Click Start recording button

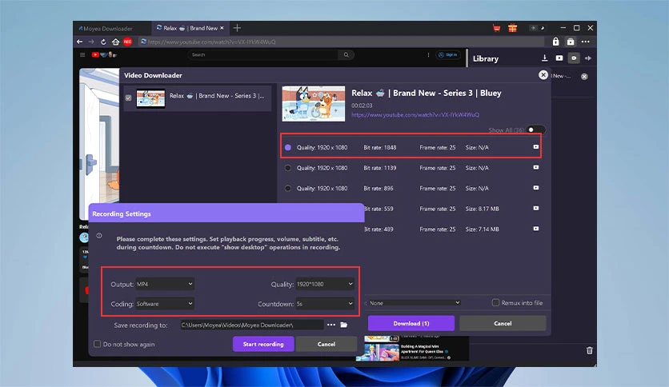click(x=263, y=344)
